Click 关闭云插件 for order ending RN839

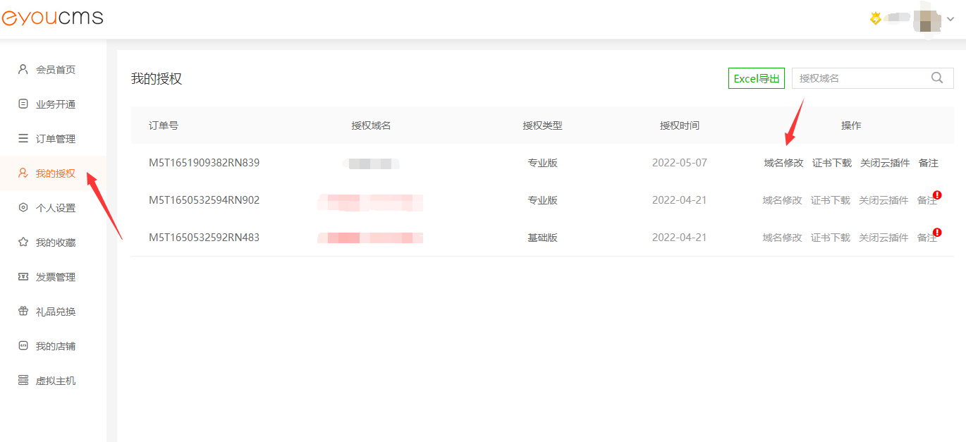[x=885, y=163]
